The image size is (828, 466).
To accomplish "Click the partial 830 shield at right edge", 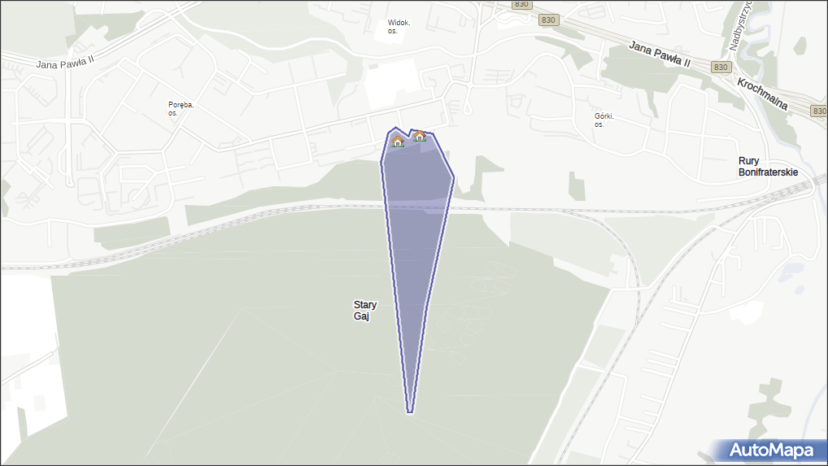I will (819, 111).
